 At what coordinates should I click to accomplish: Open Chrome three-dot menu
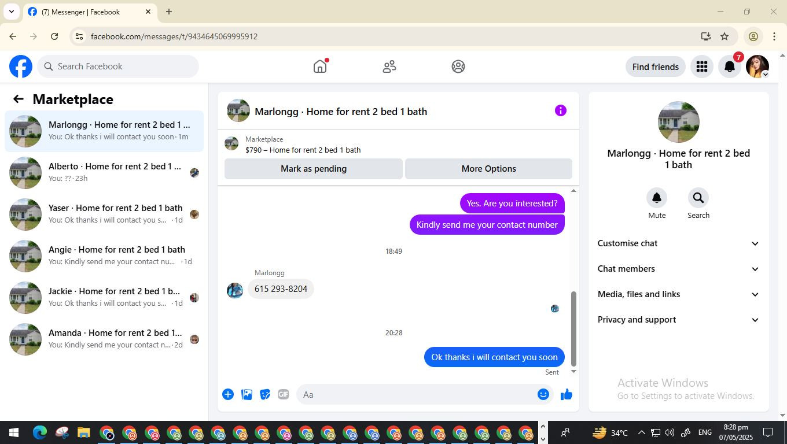click(774, 36)
